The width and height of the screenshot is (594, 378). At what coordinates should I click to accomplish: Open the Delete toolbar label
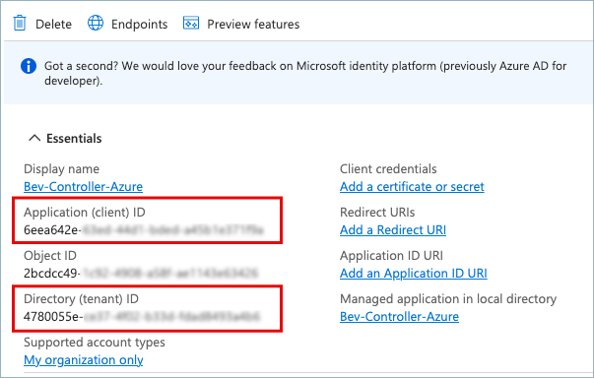[x=53, y=25]
